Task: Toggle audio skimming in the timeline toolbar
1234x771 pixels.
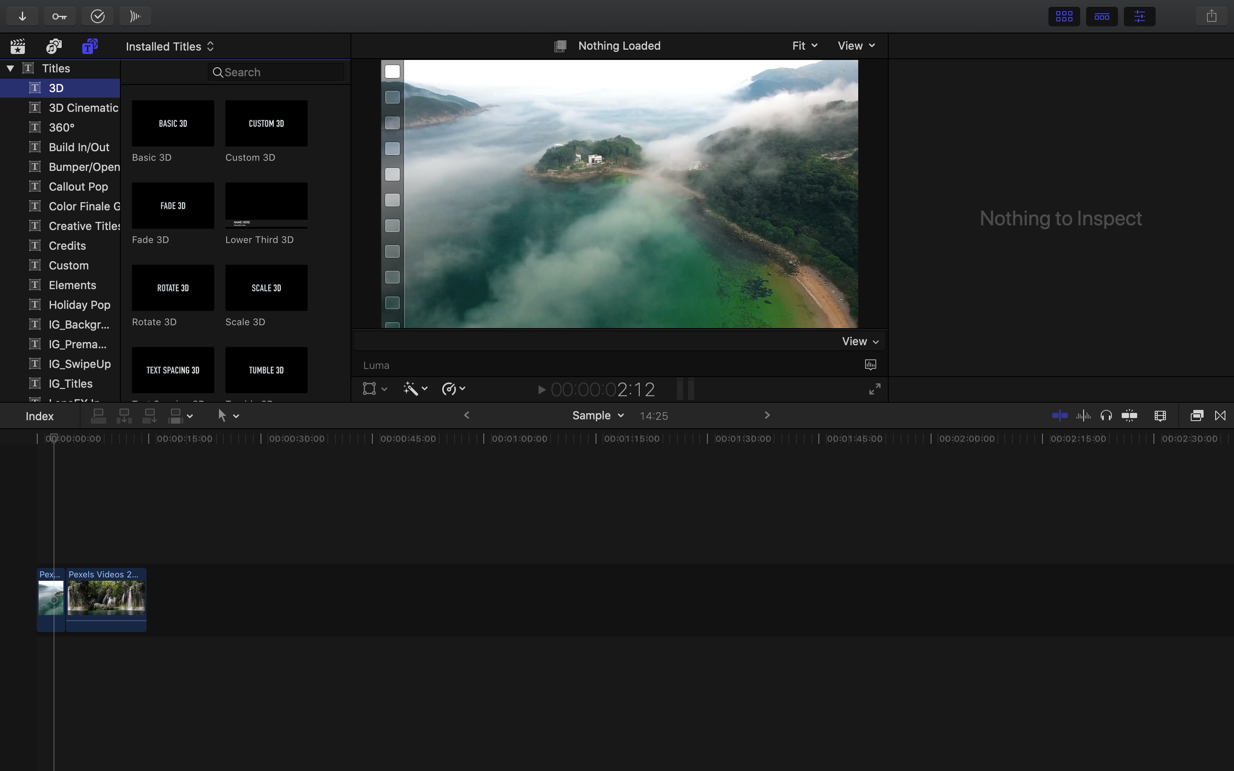Action: tap(1084, 415)
